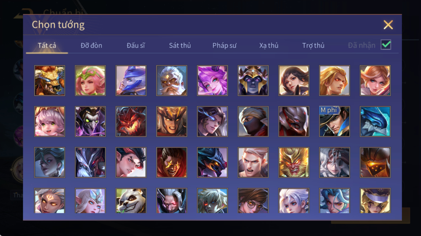
Task: Choose the golden monkey king hero
Action: click(293, 163)
